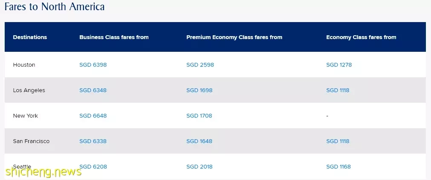Image resolution: width=431 pixels, height=180 pixels.
Task: Select Houston Premium Economy fare SGD 2598
Action: point(200,65)
